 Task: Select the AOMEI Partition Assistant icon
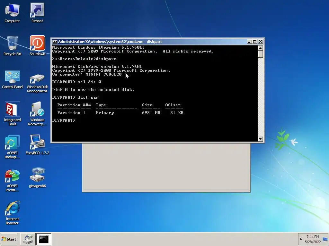coord(12,180)
